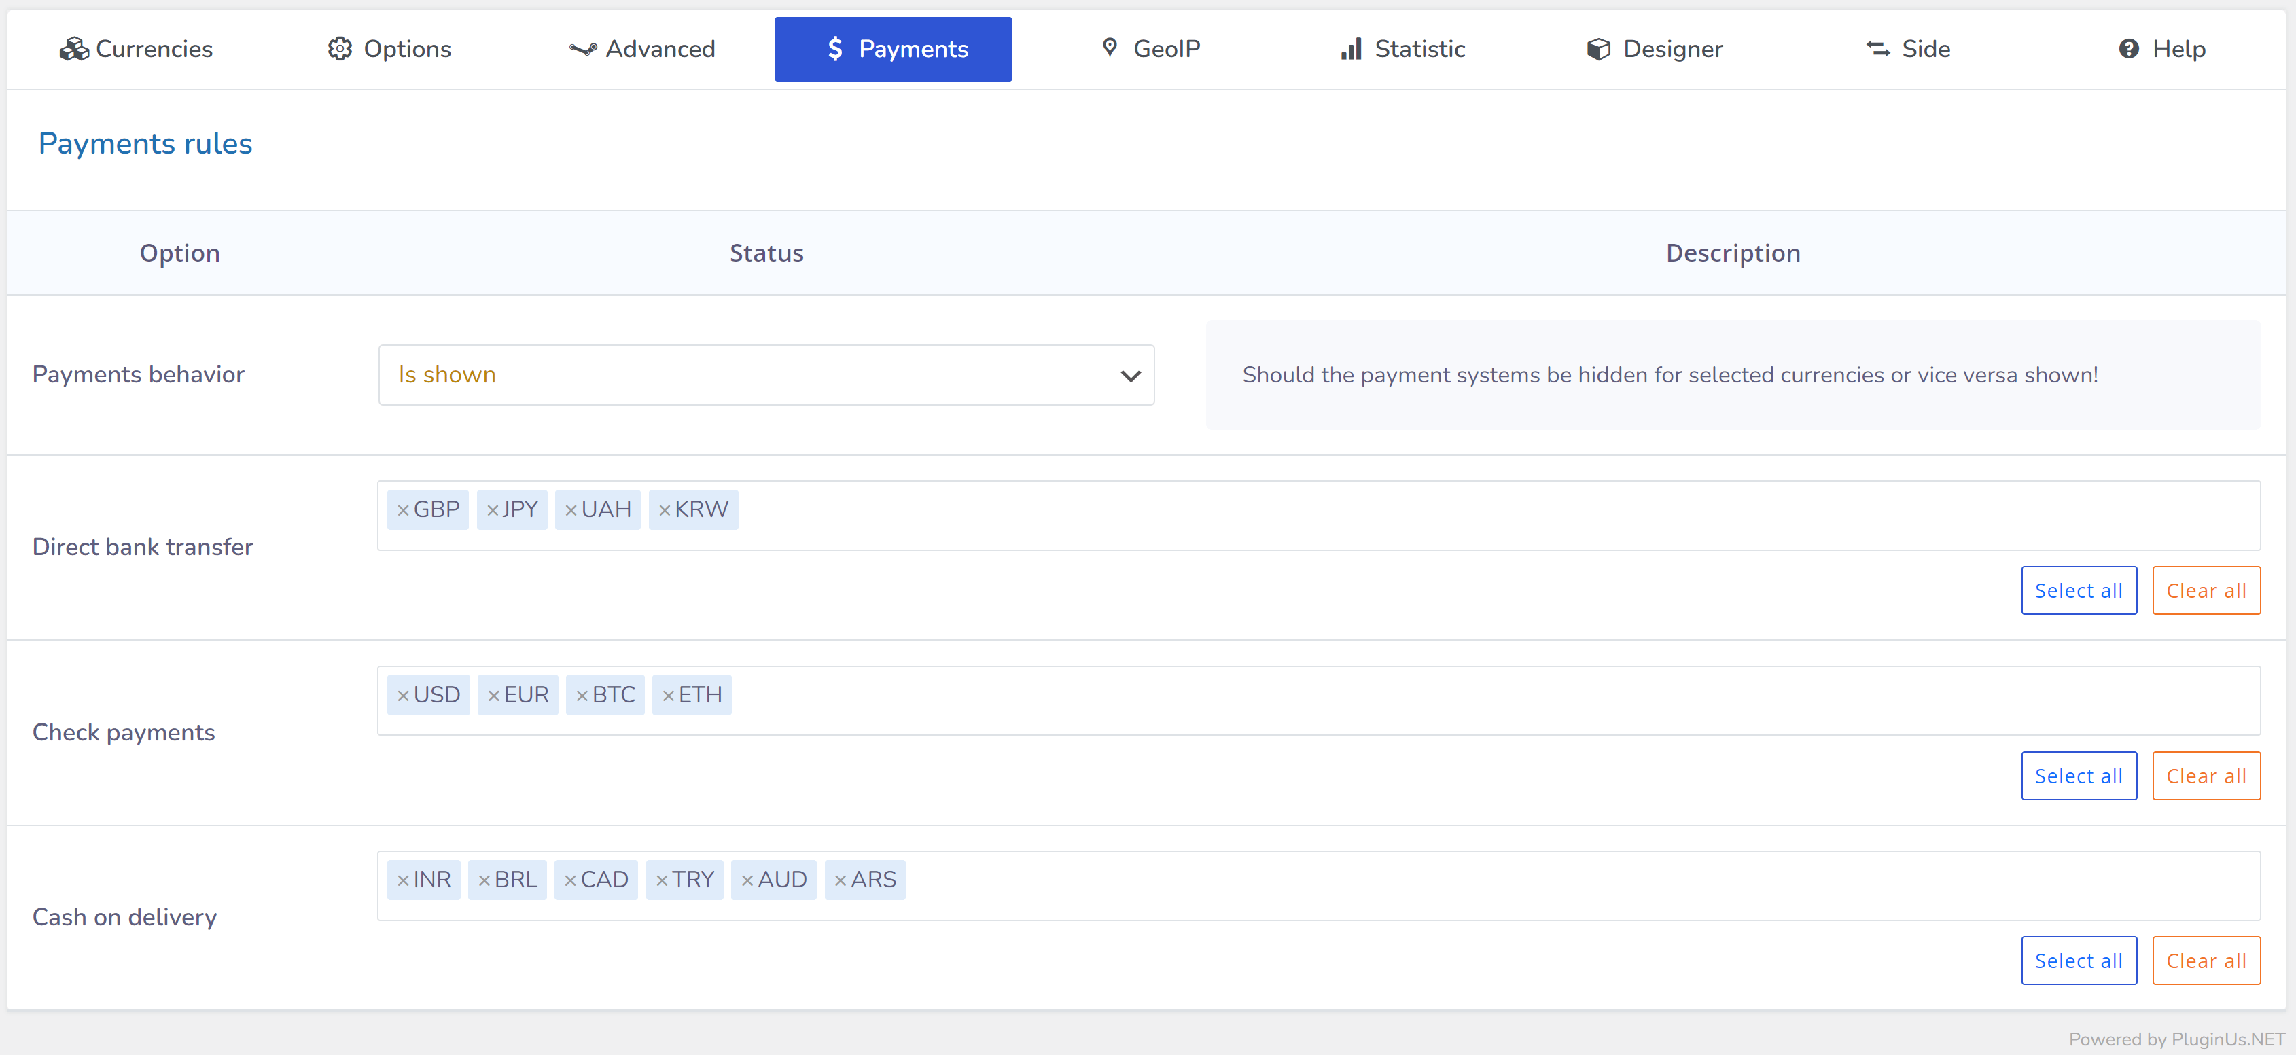Switch to the Payments tab

[x=892, y=49]
